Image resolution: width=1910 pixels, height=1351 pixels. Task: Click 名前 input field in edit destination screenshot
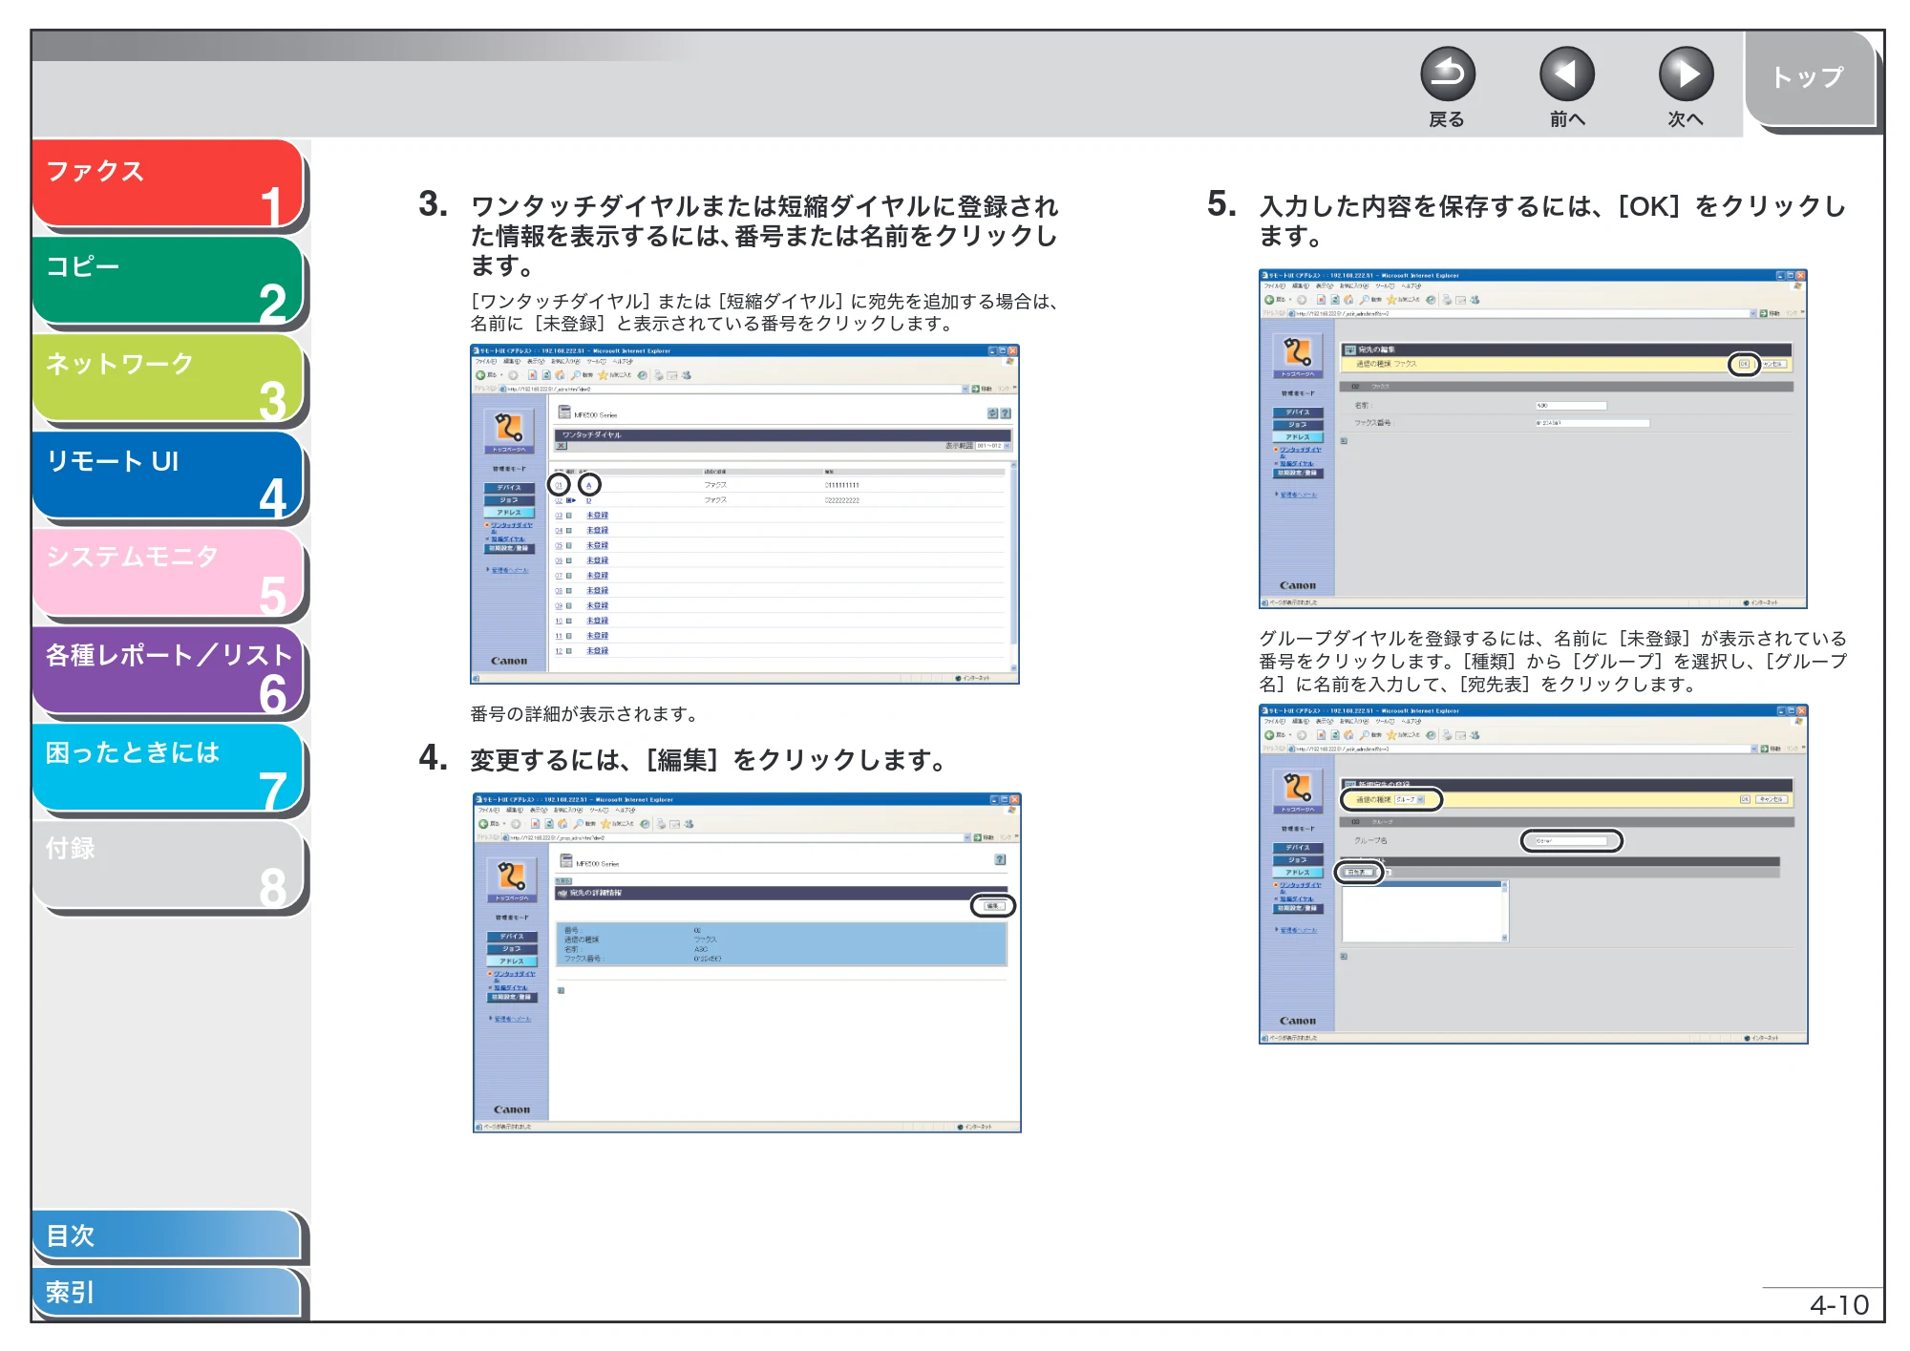[1571, 406]
